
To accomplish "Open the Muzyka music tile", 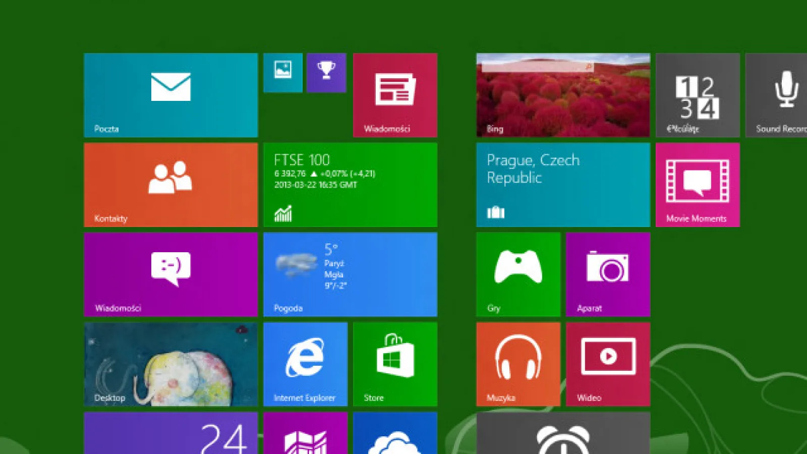I will pyautogui.click(x=518, y=364).
